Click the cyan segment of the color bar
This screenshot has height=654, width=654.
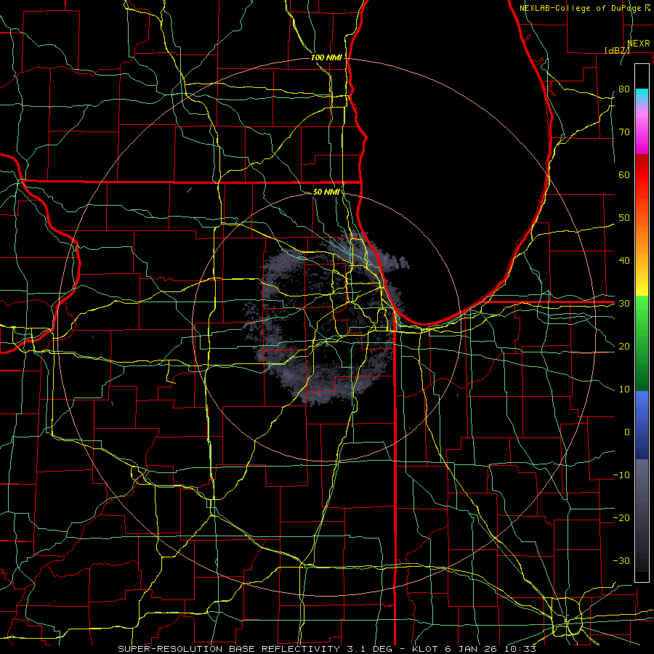[642, 96]
